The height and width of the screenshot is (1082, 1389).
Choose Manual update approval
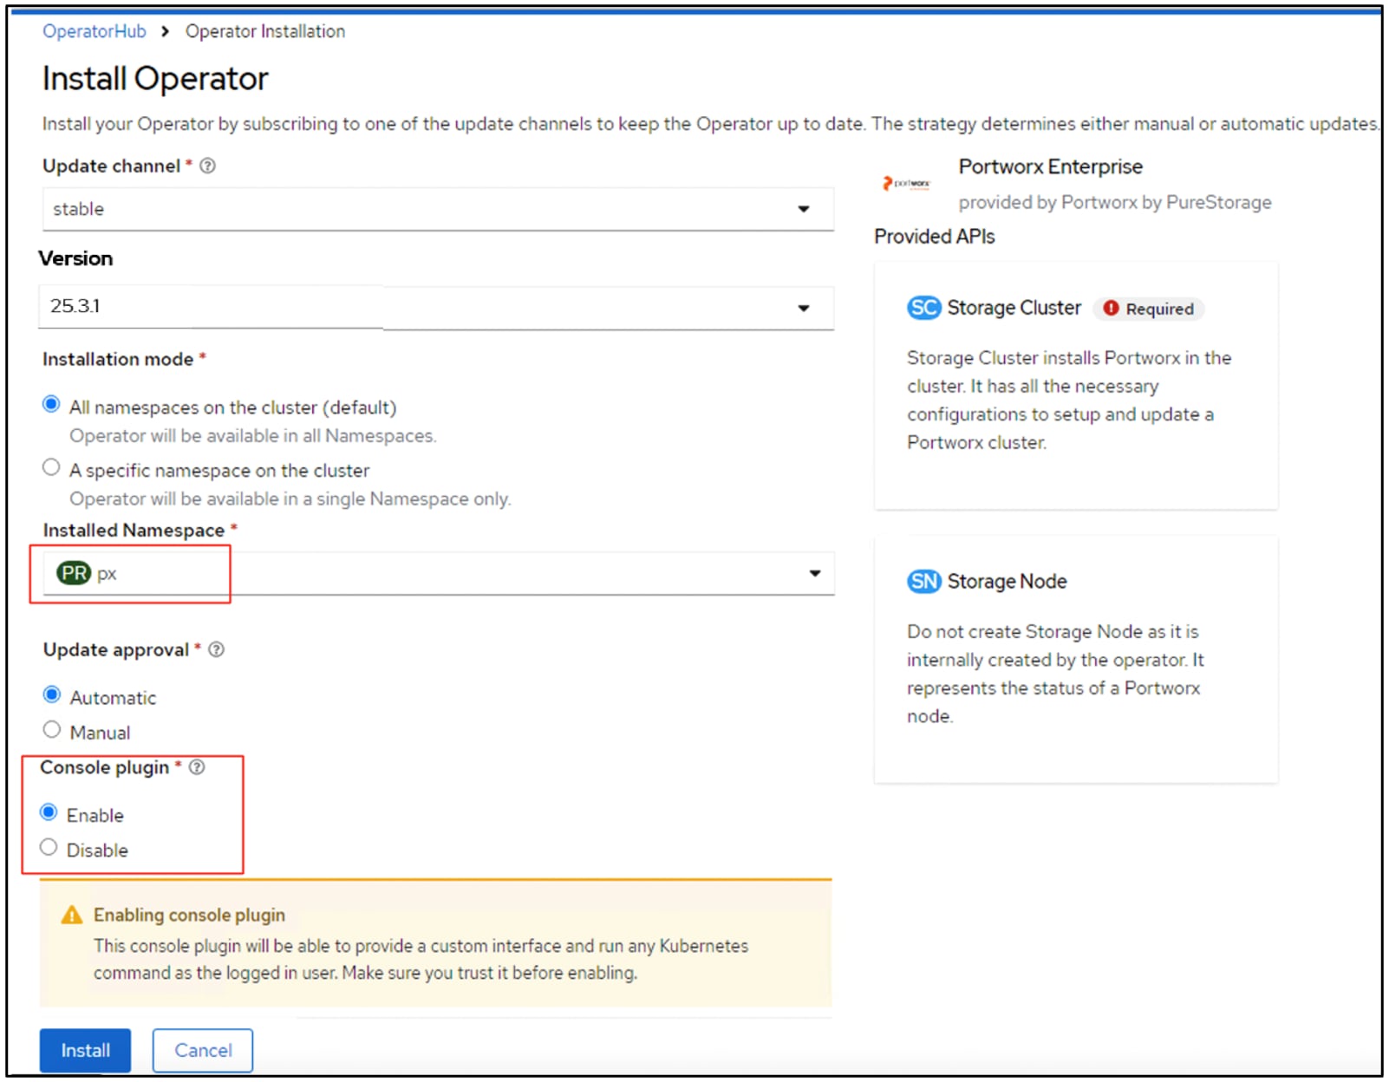click(52, 730)
